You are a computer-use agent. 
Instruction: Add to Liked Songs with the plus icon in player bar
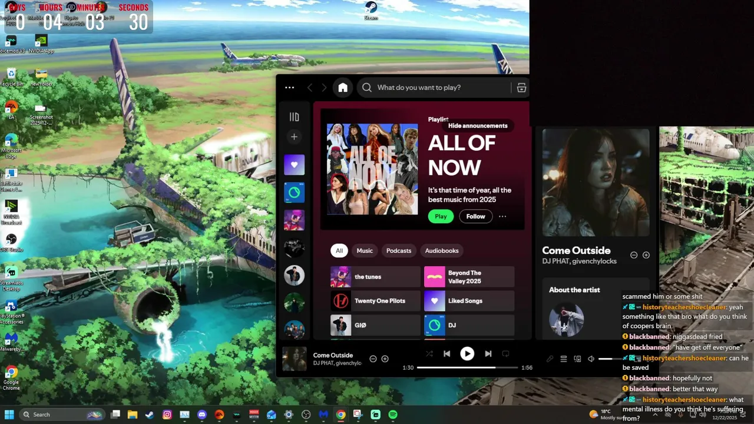pos(385,359)
